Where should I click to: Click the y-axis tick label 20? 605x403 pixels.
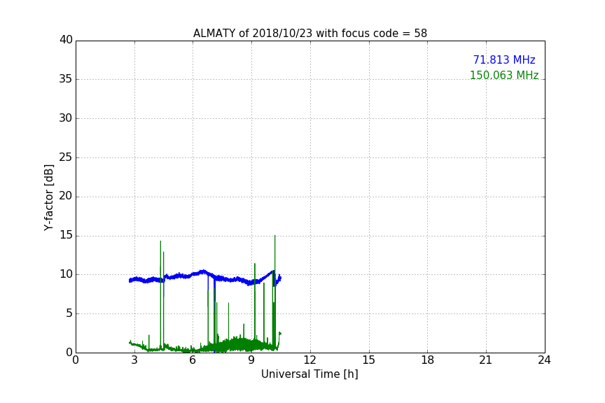click(66, 196)
